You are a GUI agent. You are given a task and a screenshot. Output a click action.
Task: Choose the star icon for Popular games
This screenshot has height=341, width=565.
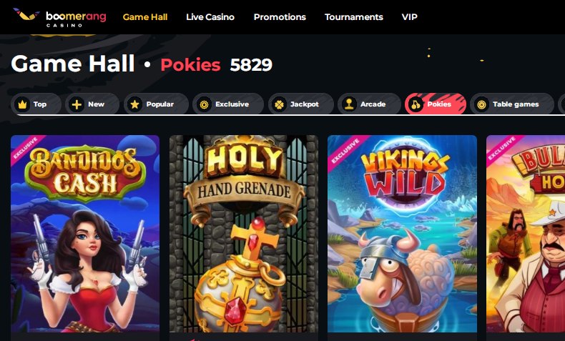tap(134, 104)
